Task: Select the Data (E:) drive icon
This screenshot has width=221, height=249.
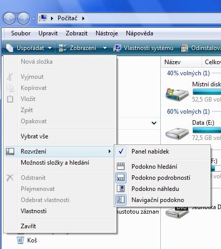Action: [x=177, y=133]
